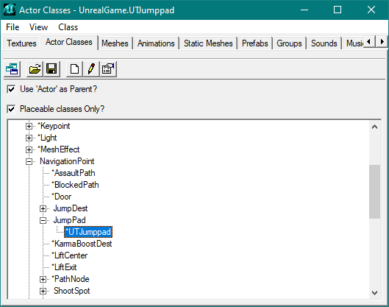This screenshot has width=389, height=307.
Task: Select *BlockedPath in the class tree
Action: click(75, 185)
